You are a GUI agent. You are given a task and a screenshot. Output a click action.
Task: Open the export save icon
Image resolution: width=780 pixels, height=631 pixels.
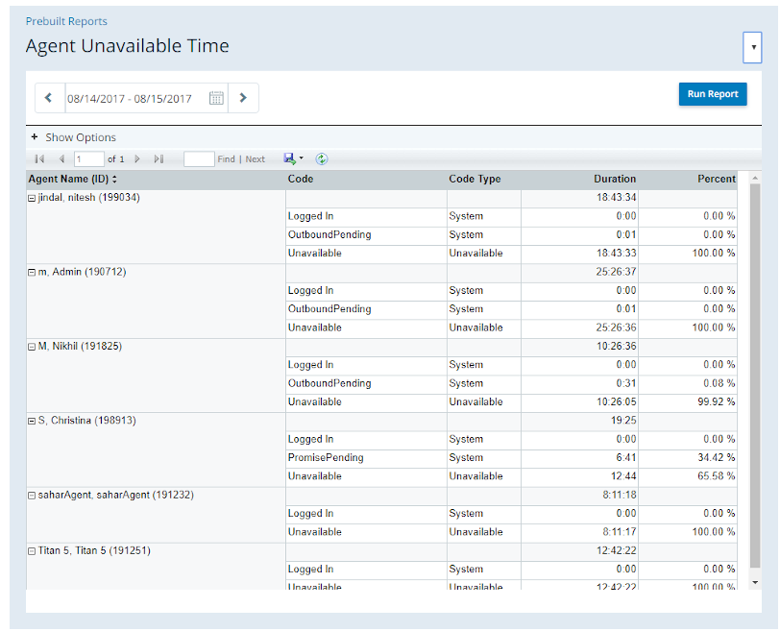[289, 158]
